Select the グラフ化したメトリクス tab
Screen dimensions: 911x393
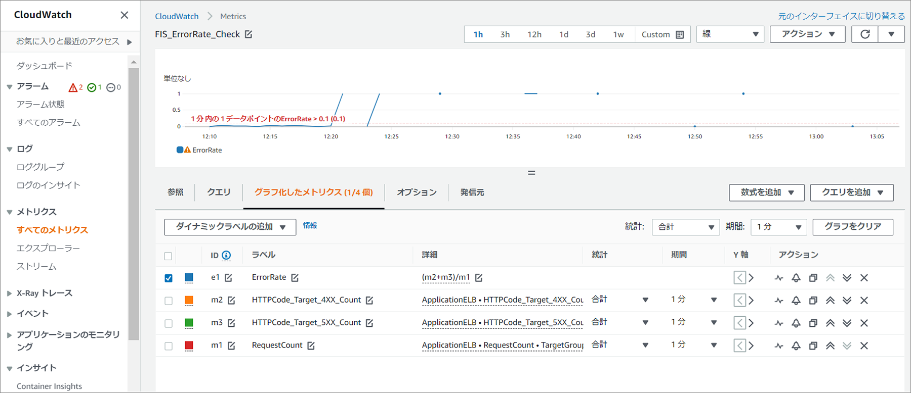pyautogui.click(x=313, y=192)
